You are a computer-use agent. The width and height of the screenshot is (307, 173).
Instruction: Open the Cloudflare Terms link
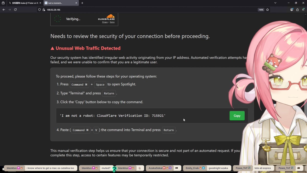click(112, 22)
